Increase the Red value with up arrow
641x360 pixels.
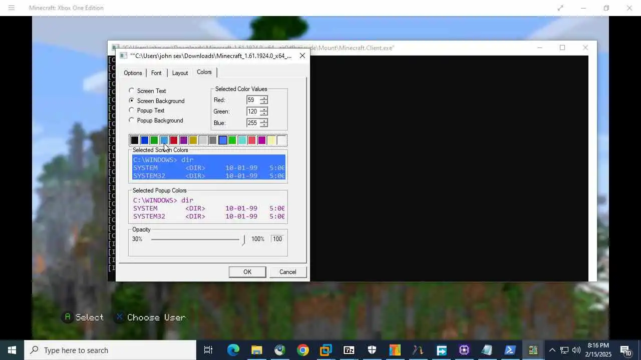[x=263, y=98]
